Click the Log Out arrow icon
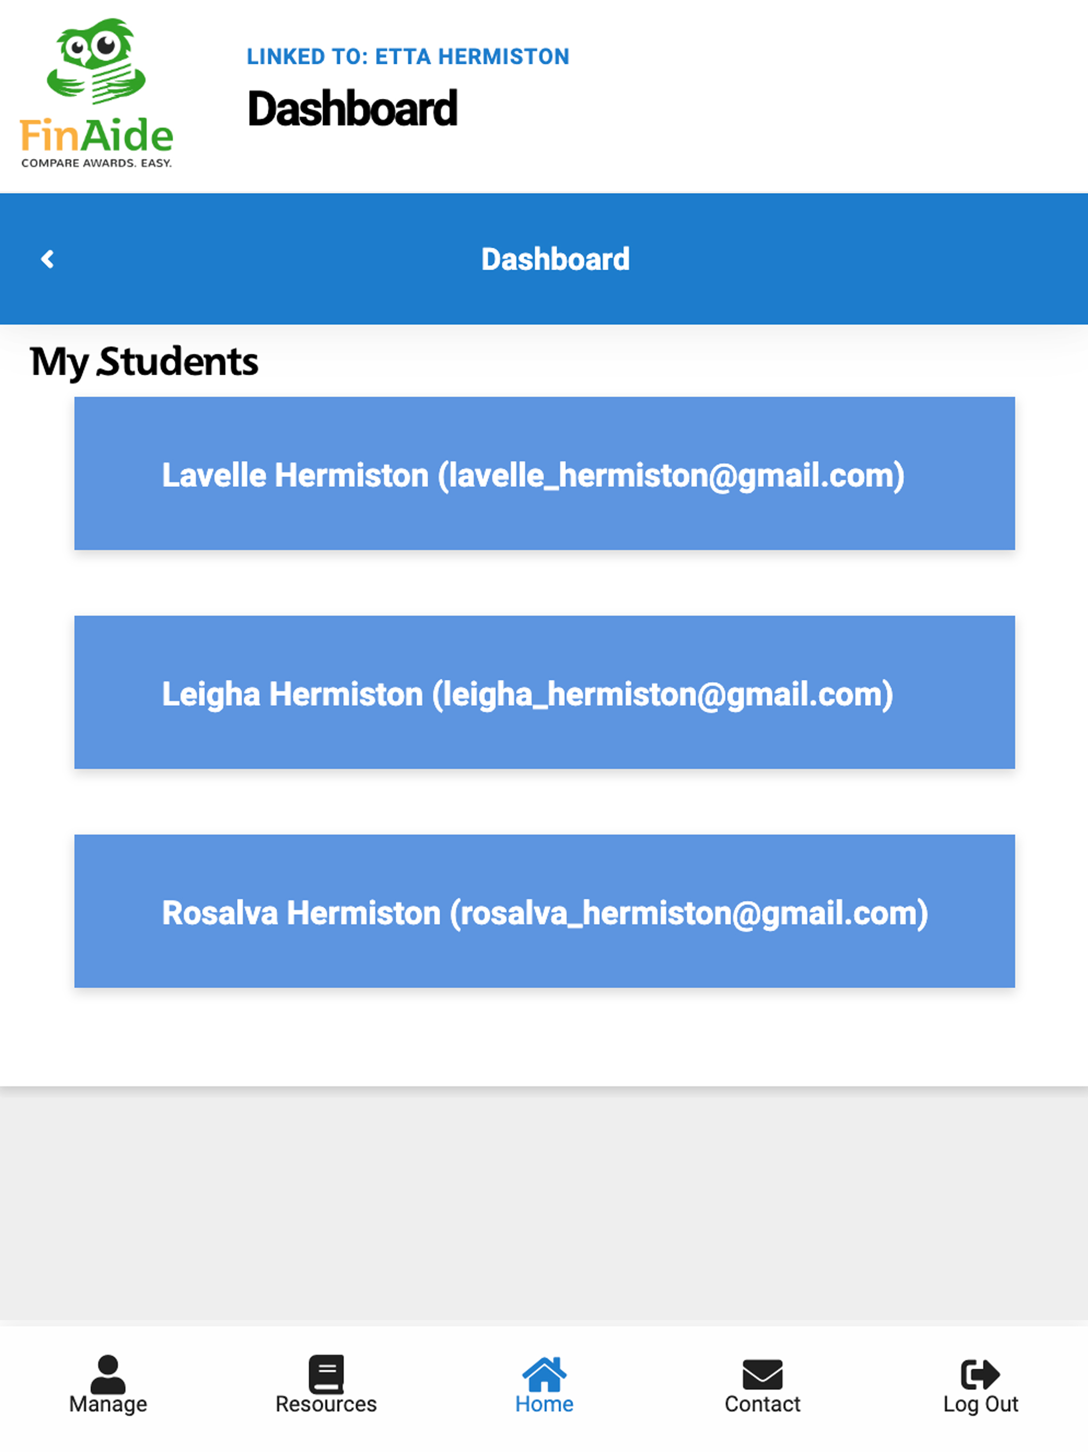The height and width of the screenshot is (1452, 1088). (x=980, y=1374)
